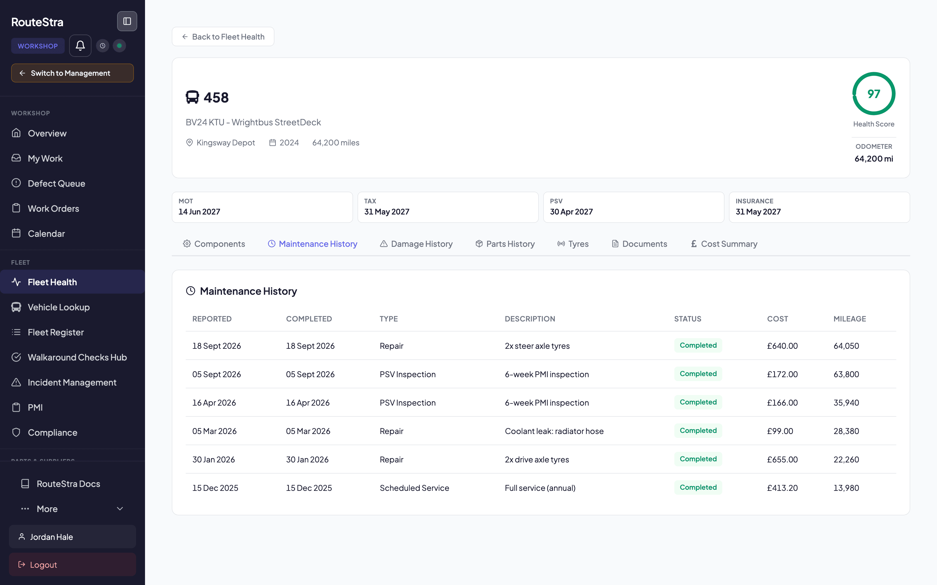
Task: Select the Maintenance History tab
Action: 312,244
